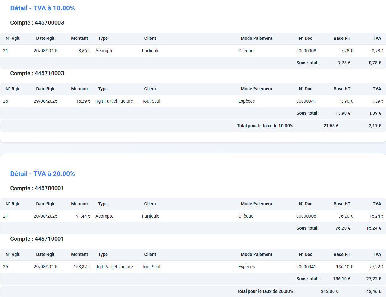Click "Client" header in account 445700001 table
This screenshot has height=297, width=386.
point(150,204)
